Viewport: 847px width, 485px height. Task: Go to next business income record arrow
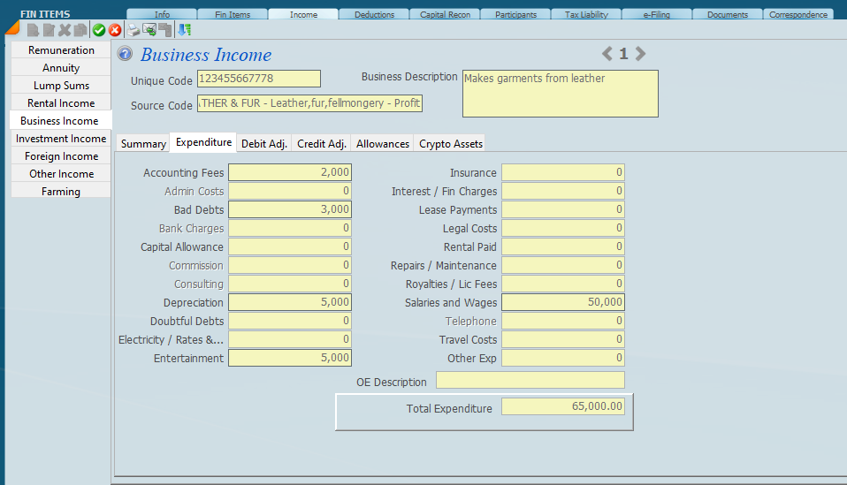(x=640, y=54)
